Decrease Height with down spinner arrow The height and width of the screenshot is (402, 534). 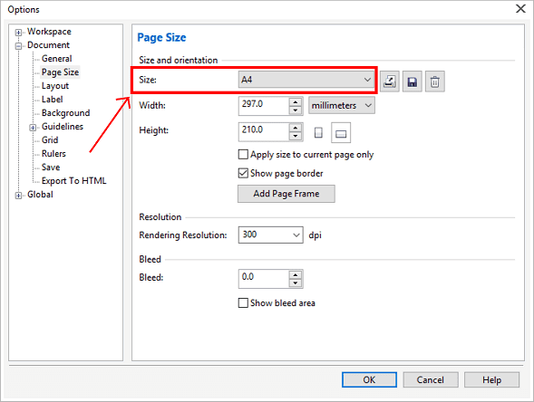tap(296, 136)
